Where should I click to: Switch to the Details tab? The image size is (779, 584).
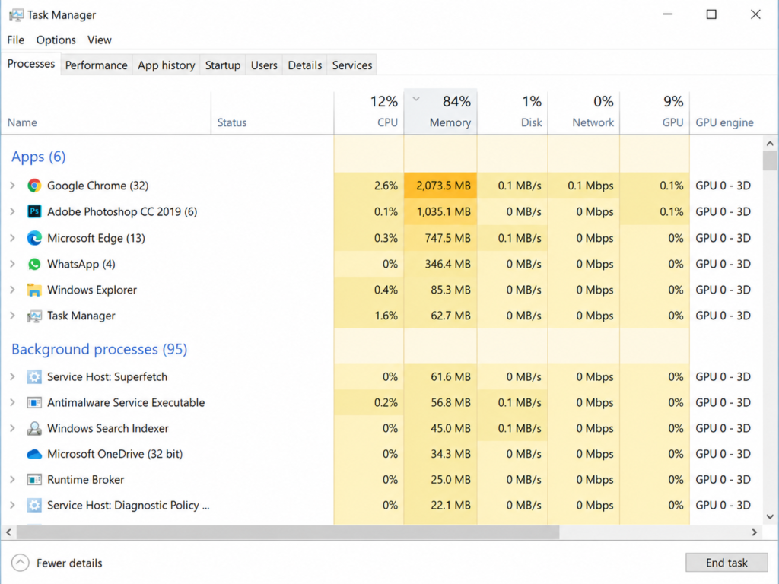pyautogui.click(x=305, y=65)
